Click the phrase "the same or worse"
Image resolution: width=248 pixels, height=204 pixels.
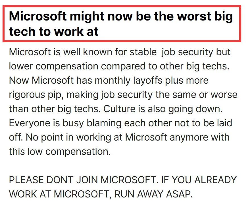(x=196, y=95)
